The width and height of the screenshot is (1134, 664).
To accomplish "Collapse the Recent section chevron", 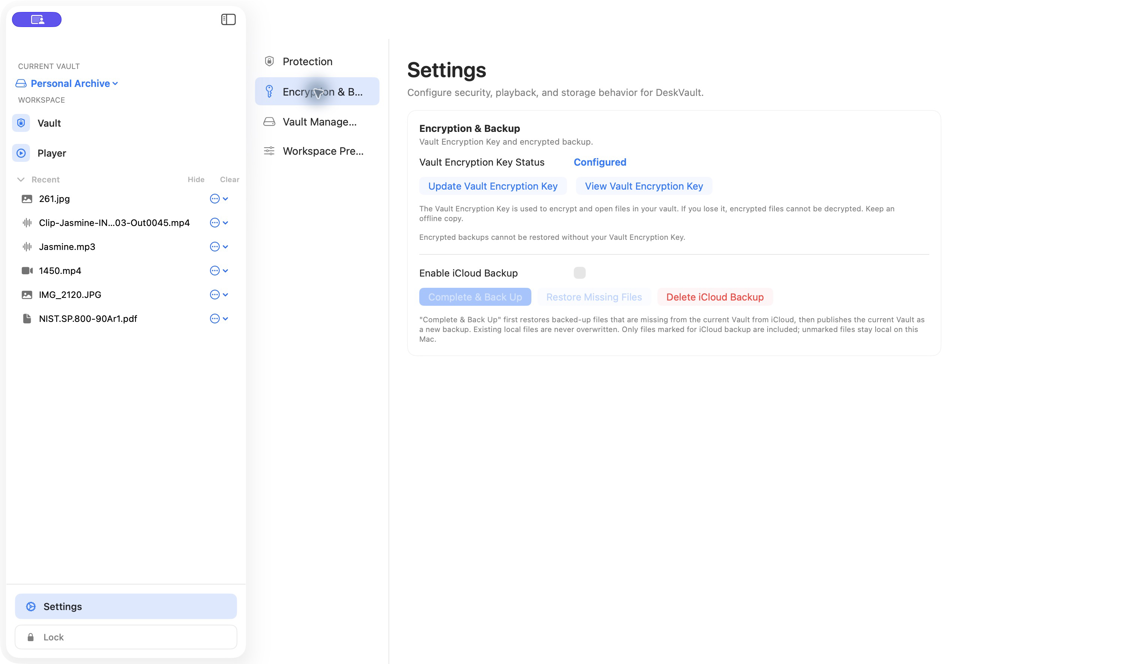I will click(21, 179).
